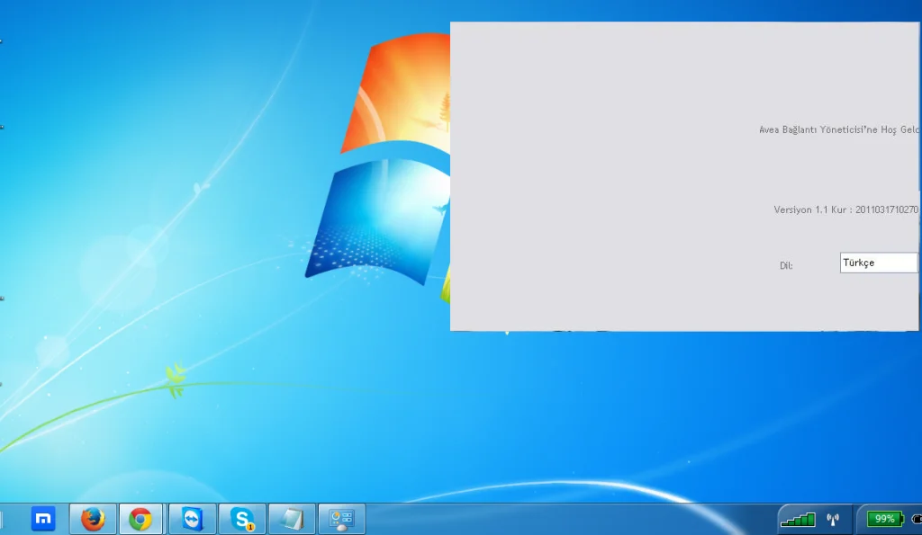Open Skype from the taskbar
The width and height of the screenshot is (922, 535).
point(241,519)
